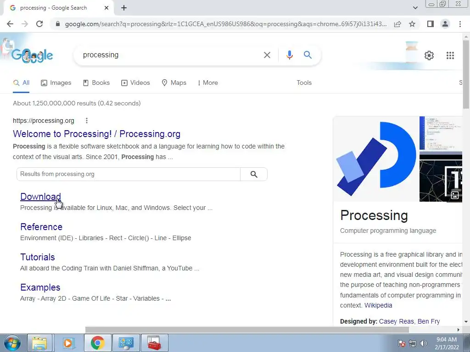Open the Tutorials sitelink

[x=38, y=257]
